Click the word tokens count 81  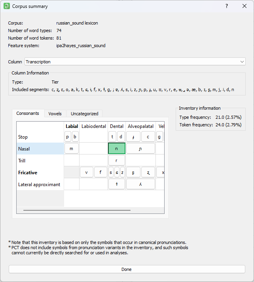pyautogui.click(x=59, y=38)
